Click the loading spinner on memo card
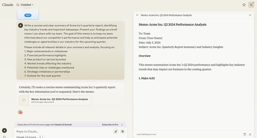The width and height of the screenshot is (257, 138). pos(24,101)
